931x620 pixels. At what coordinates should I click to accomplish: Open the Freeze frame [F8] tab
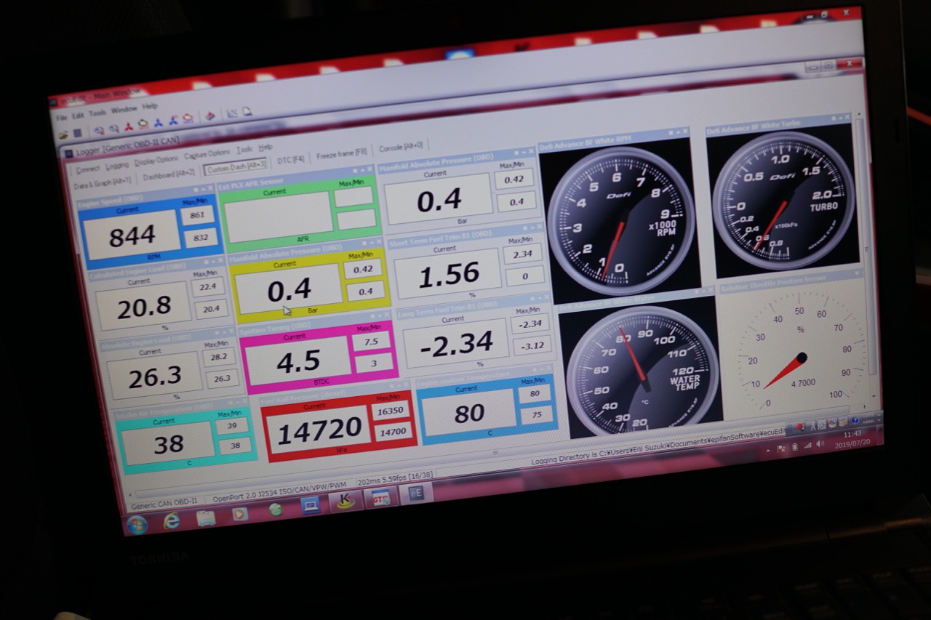pyautogui.click(x=342, y=153)
